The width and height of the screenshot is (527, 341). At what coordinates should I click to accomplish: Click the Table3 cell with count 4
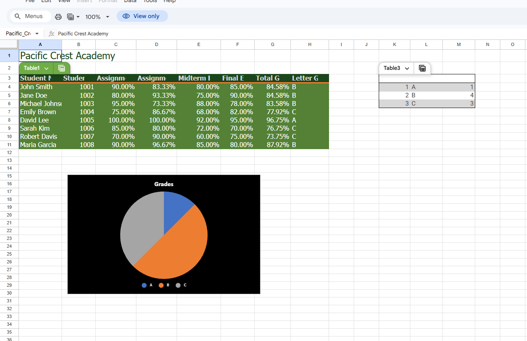point(458,95)
